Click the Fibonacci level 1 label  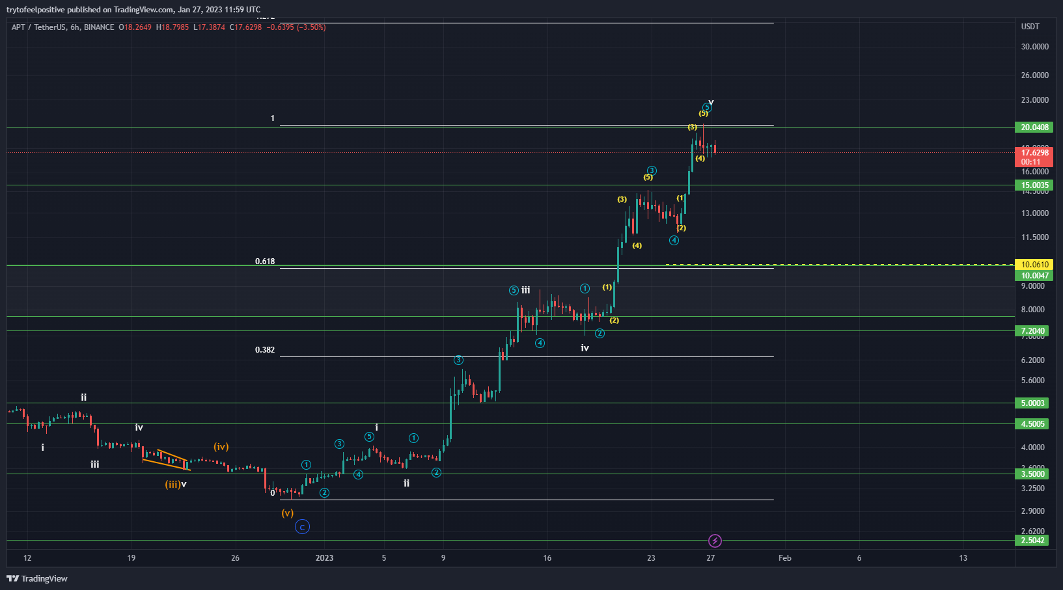click(273, 119)
